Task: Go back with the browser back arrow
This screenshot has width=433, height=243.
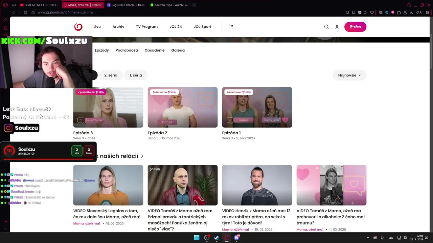Action: [14, 12]
